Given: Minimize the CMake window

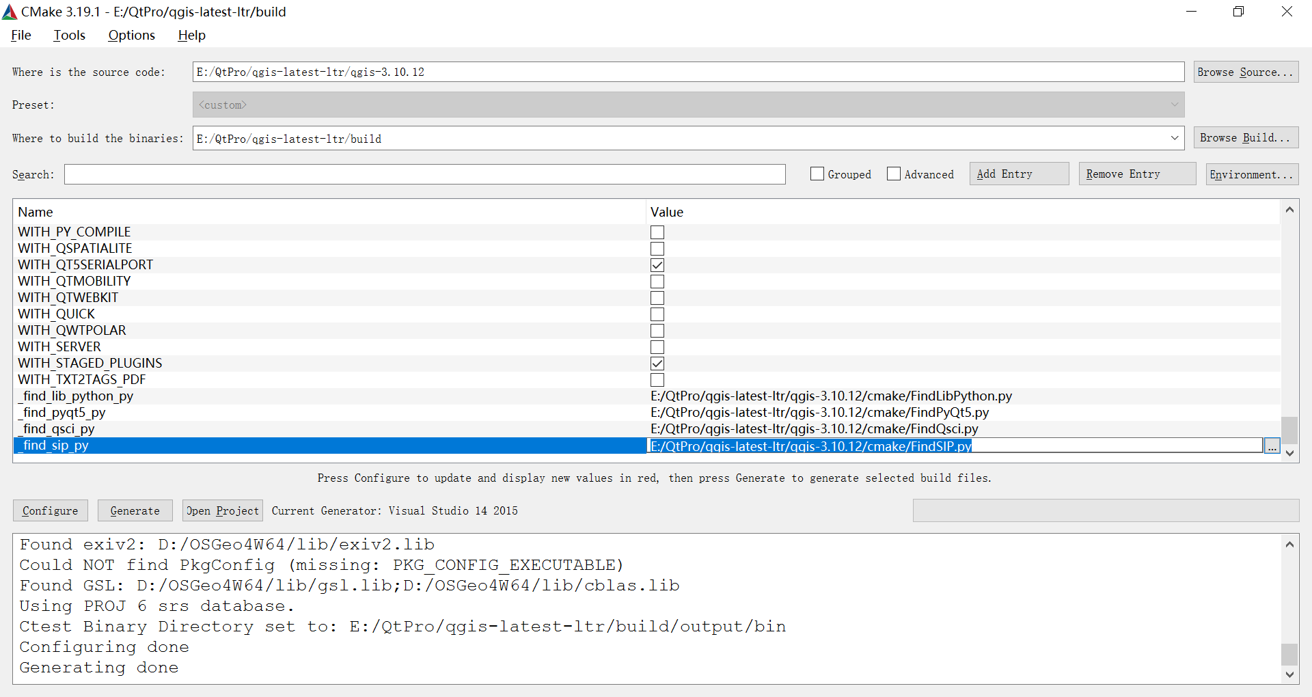Looking at the screenshot, I should click(x=1191, y=12).
